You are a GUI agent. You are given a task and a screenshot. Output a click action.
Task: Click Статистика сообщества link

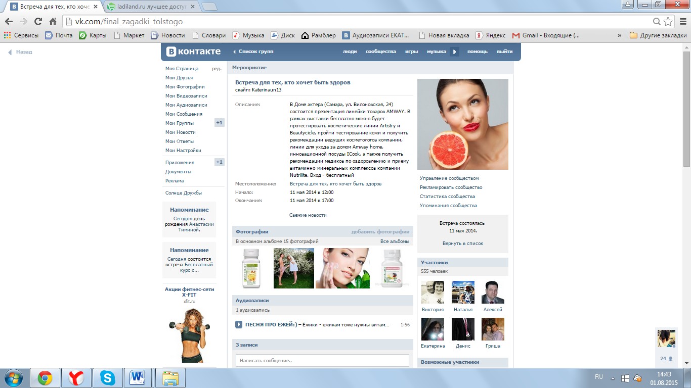(x=447, y=197)
